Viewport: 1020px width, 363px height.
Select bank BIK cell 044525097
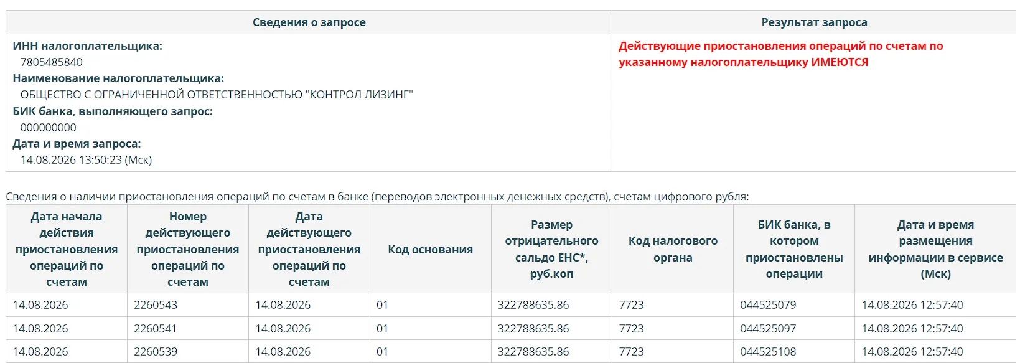point(768,328)
